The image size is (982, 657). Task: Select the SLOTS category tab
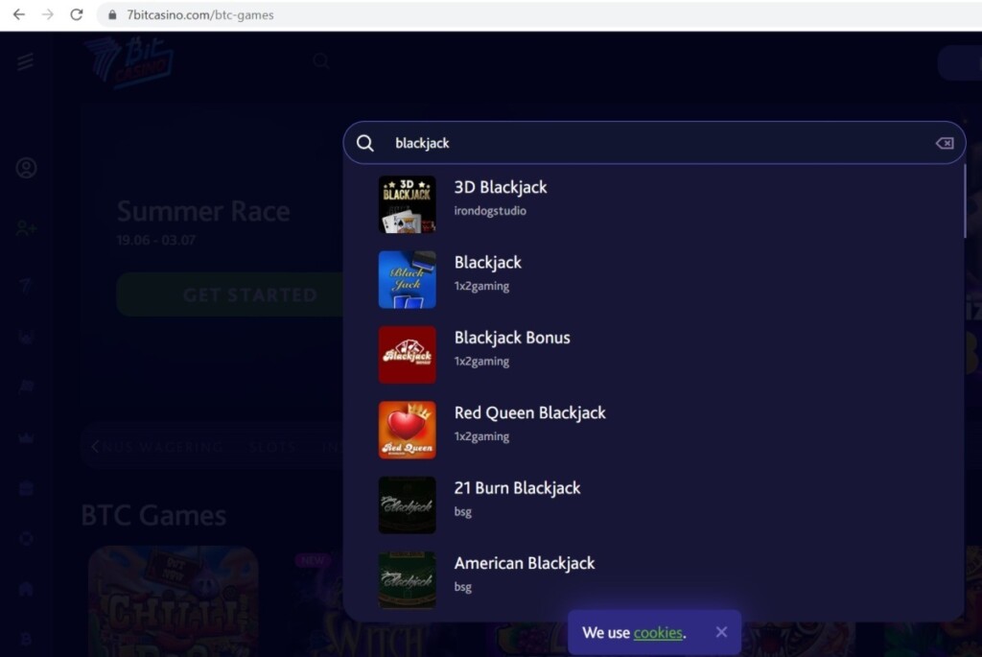[273, 447]
